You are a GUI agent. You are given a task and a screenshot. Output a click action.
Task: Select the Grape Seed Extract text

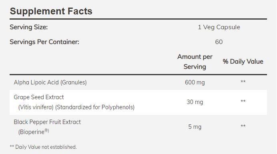coord(39,97)
